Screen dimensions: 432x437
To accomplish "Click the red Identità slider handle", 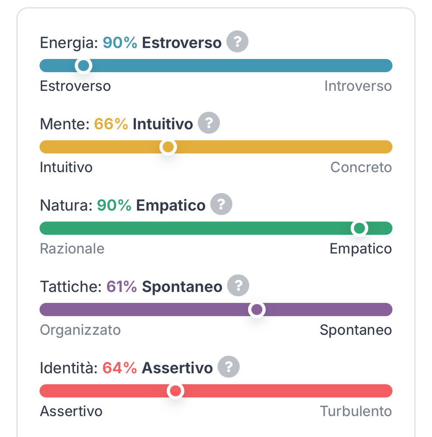I will tap(175, 391).
